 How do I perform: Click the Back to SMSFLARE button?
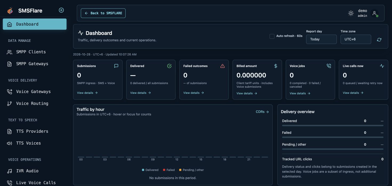click(x=103, y=13)
